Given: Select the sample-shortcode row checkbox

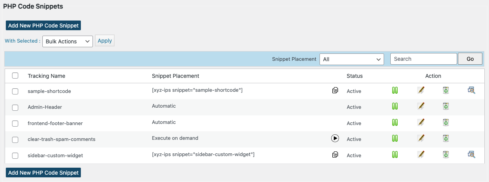Looking at the screenshot, I should click(x=15, y=91).
